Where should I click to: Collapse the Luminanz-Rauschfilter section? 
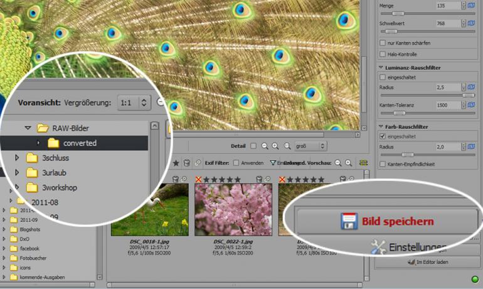(x=381, y=67)
